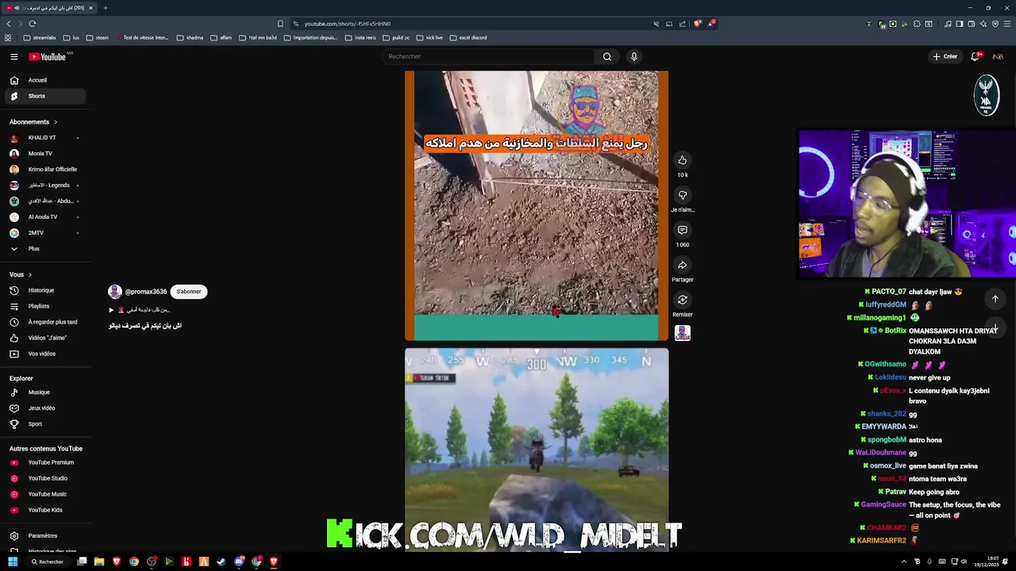Image resolution: width=1016 pixels, height=571 pixels.
Task: Dislike the short with thumbs down
Action: click(x=682, y=195)
